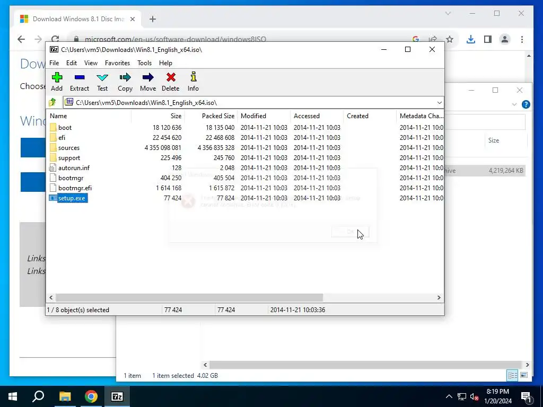Click the Add toolbar icon in 7-Zip
The height and width of the screenshot is (407, 543).
tap(57, 77)
